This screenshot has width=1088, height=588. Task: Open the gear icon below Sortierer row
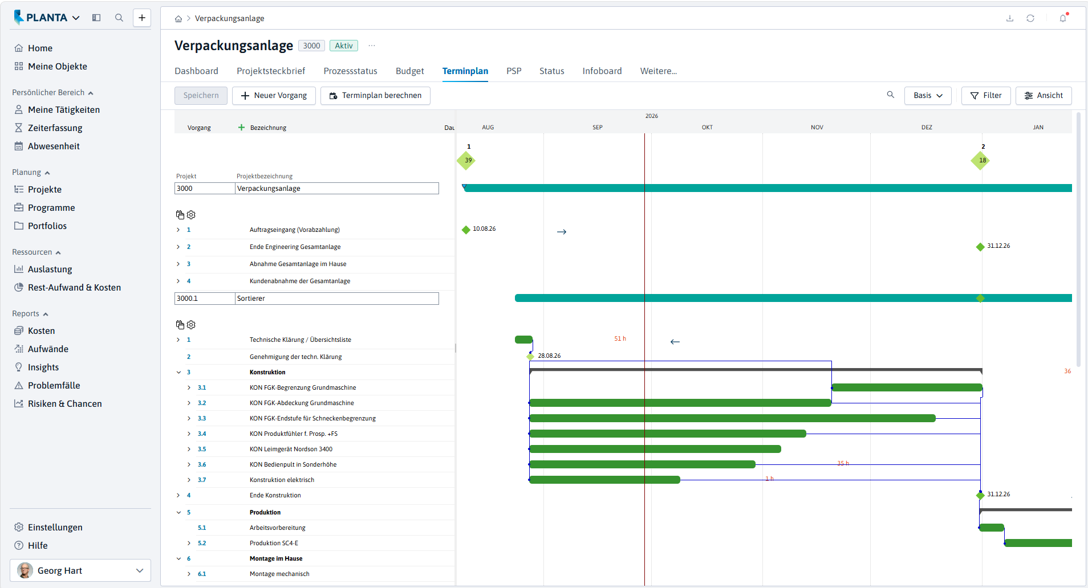coord(191,325)
